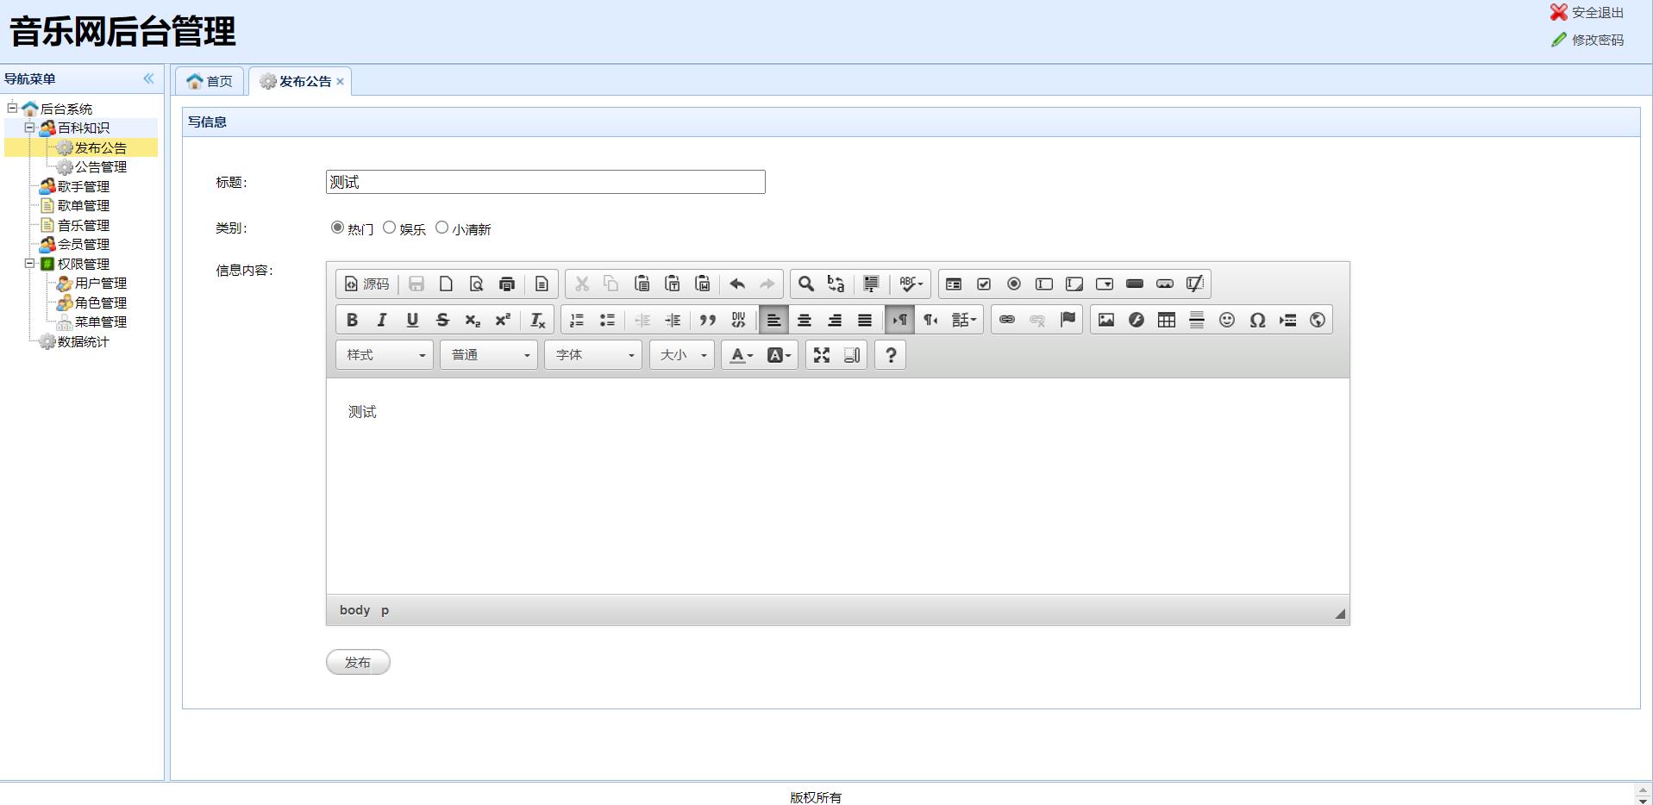Insert a special character (Omega icon)
This screenshot has width=1653, height=805.
tap(1257, 320)
